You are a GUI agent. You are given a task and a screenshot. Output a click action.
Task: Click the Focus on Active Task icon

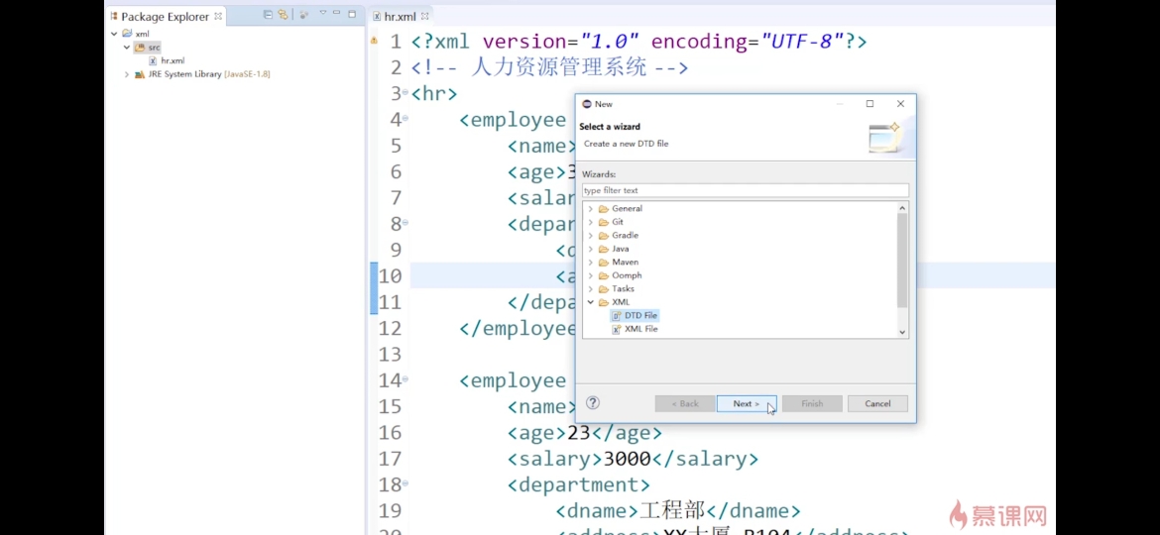click(304, 15)
